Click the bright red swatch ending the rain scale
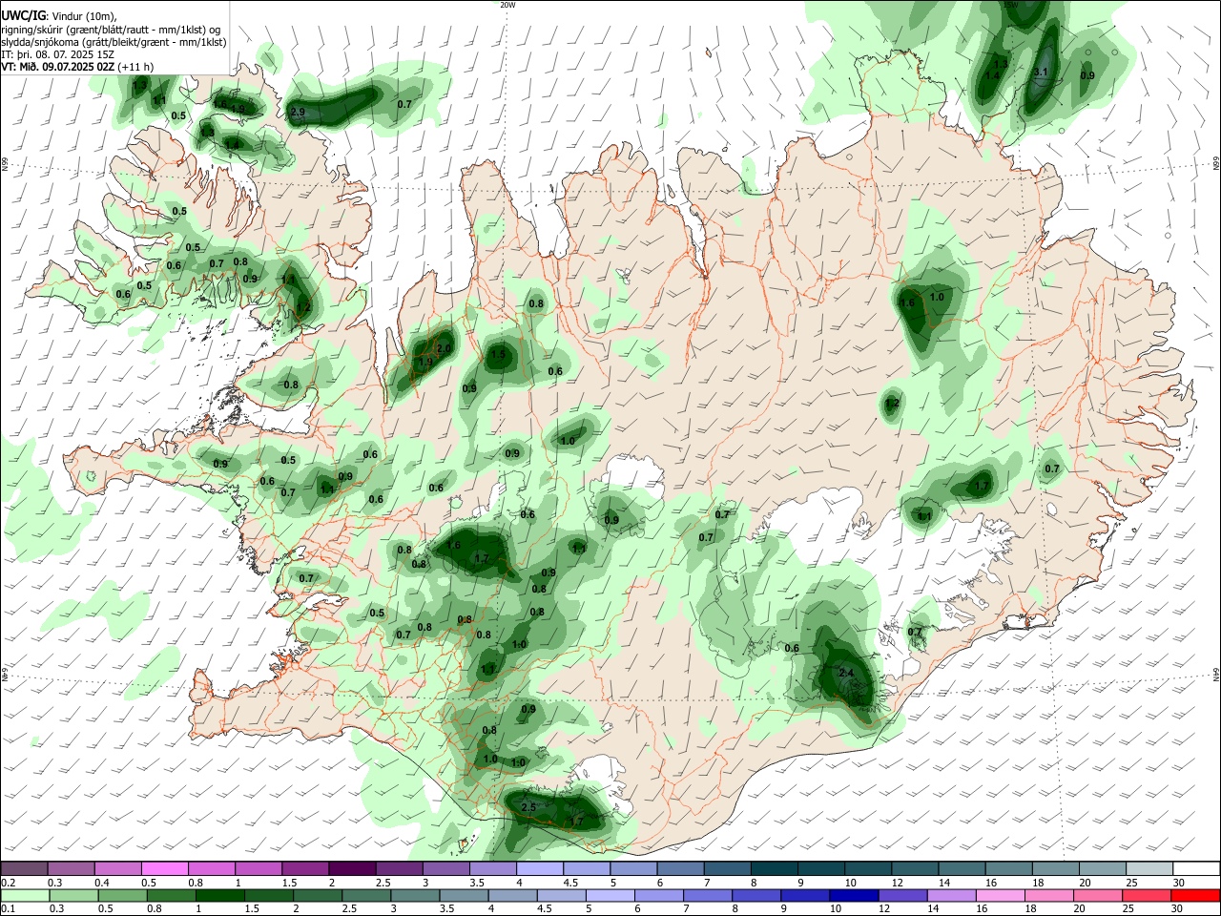Screen dimensions: 1221x916 coord(1196,895)
